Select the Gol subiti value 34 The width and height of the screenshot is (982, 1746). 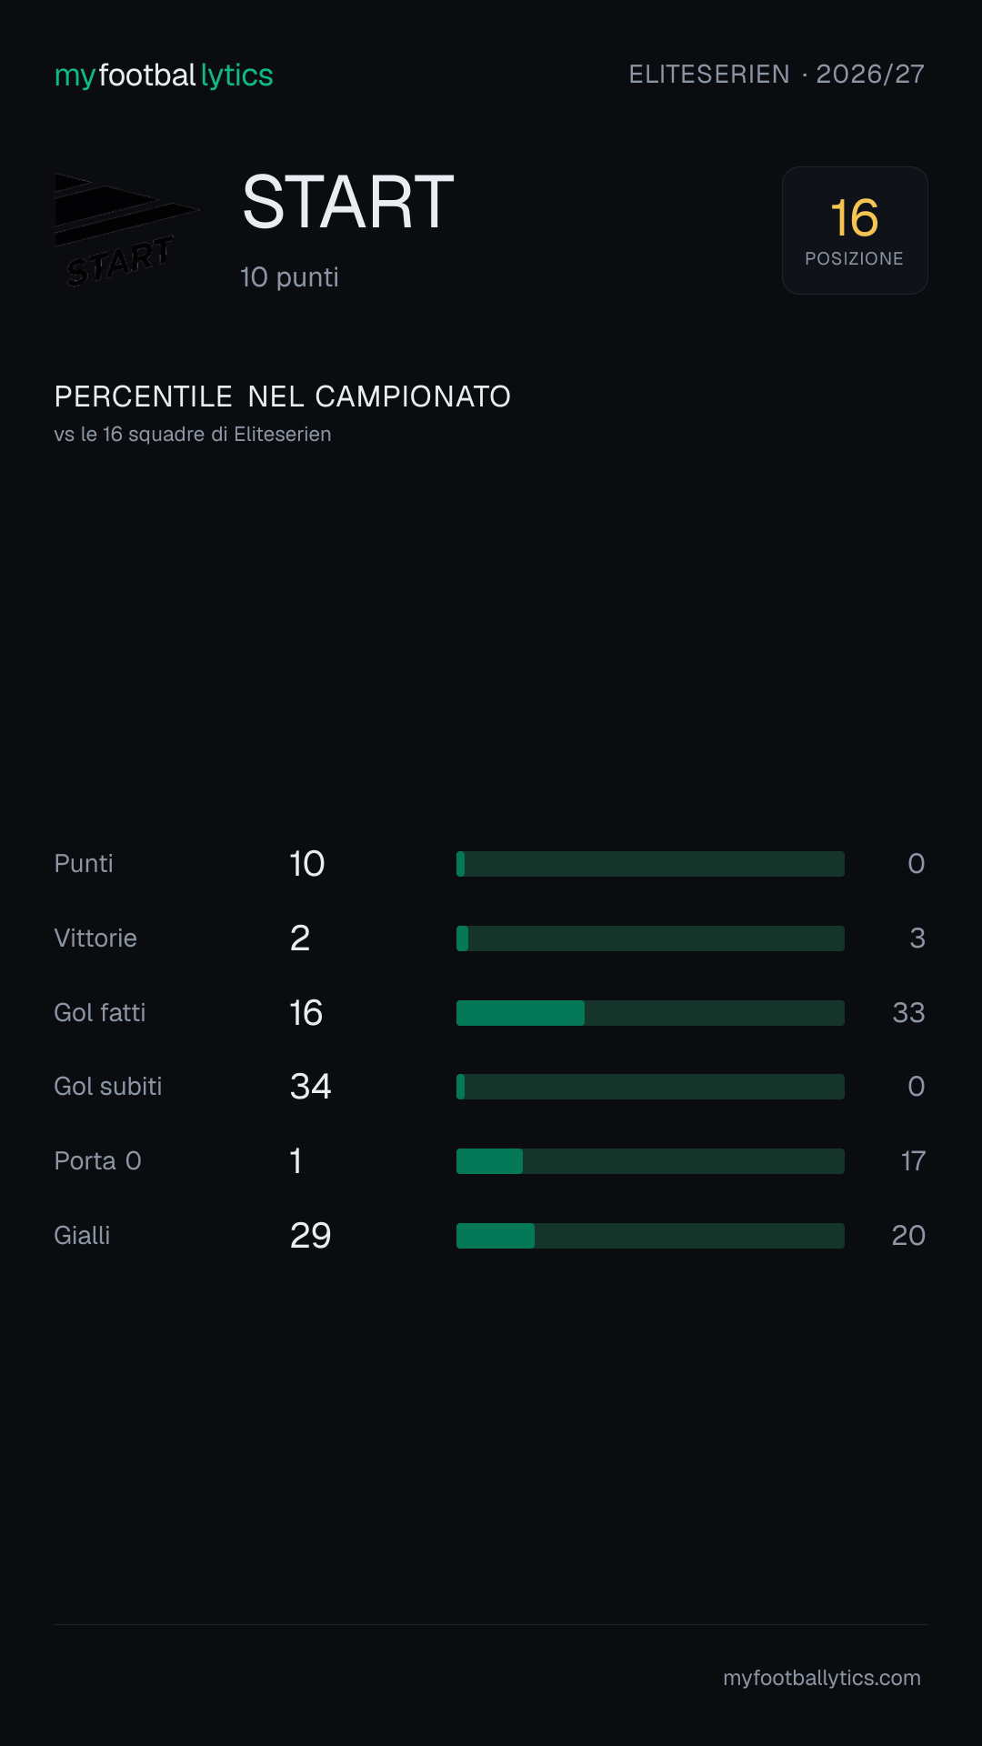[x=310, y=1087]
